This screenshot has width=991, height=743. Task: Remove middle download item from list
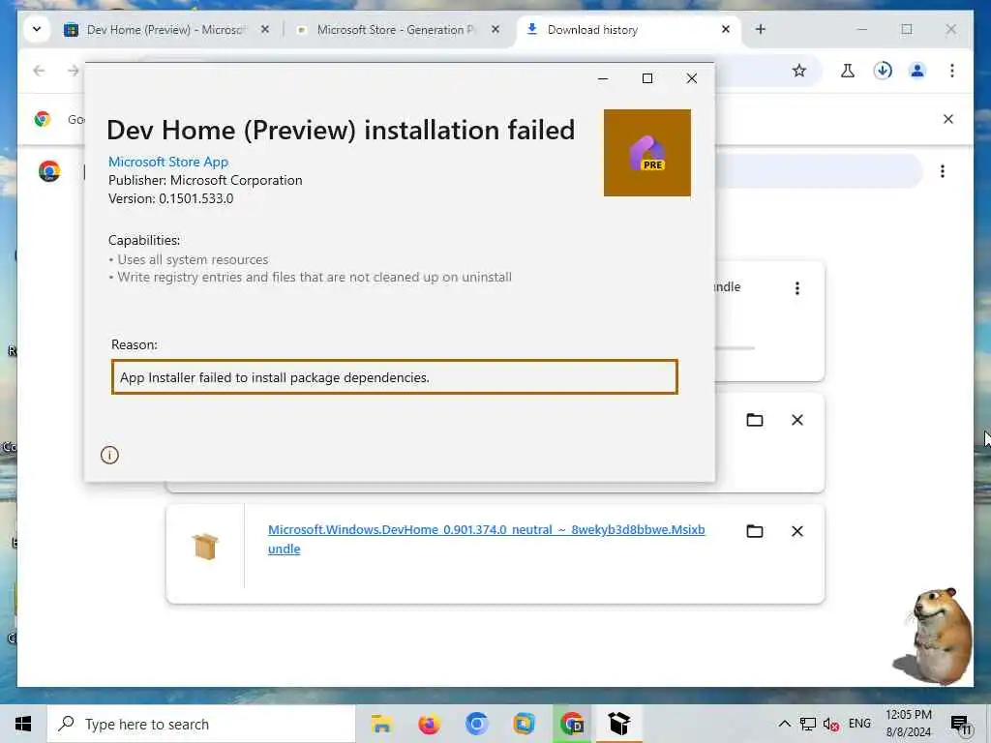click(797, 420)
